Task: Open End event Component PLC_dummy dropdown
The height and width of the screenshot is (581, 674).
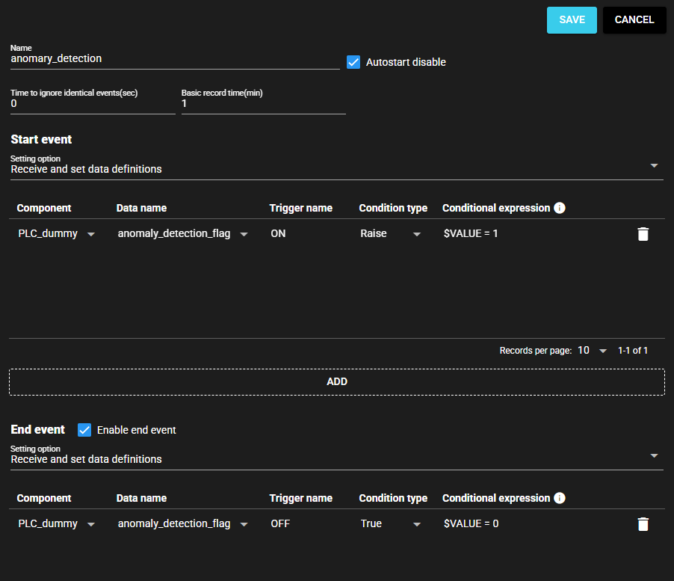Action: tap(57, 524)
